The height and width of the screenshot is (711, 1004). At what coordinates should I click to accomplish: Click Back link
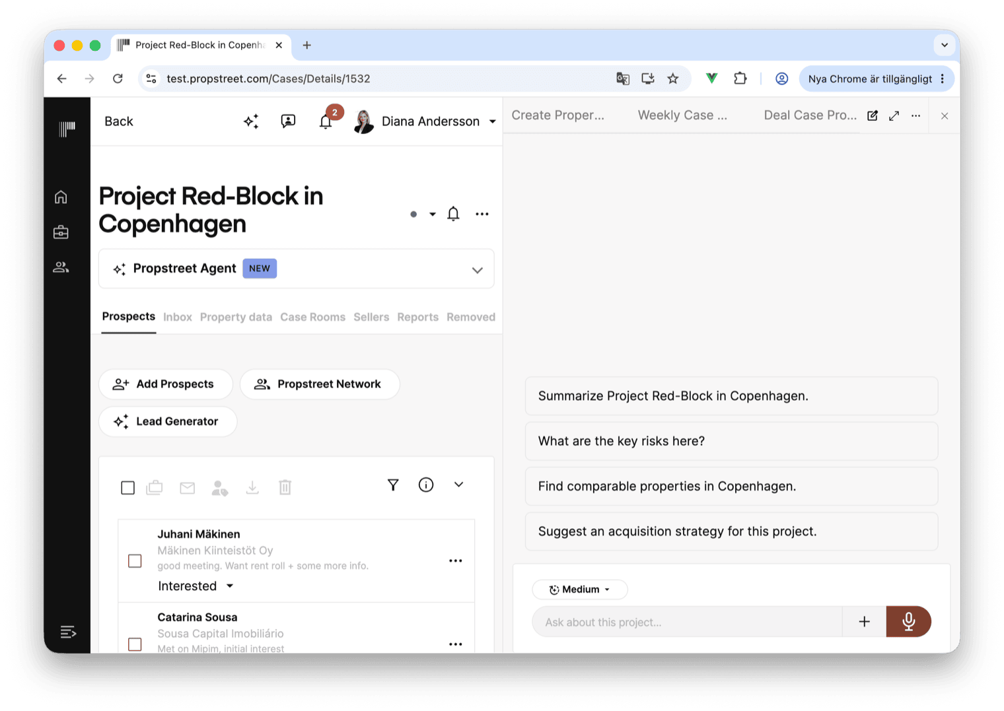coord(119,121)
